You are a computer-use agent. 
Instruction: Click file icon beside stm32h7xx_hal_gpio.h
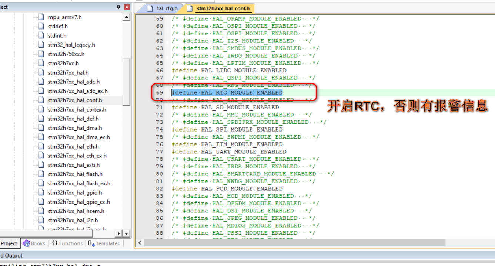[x=41, y=192]
